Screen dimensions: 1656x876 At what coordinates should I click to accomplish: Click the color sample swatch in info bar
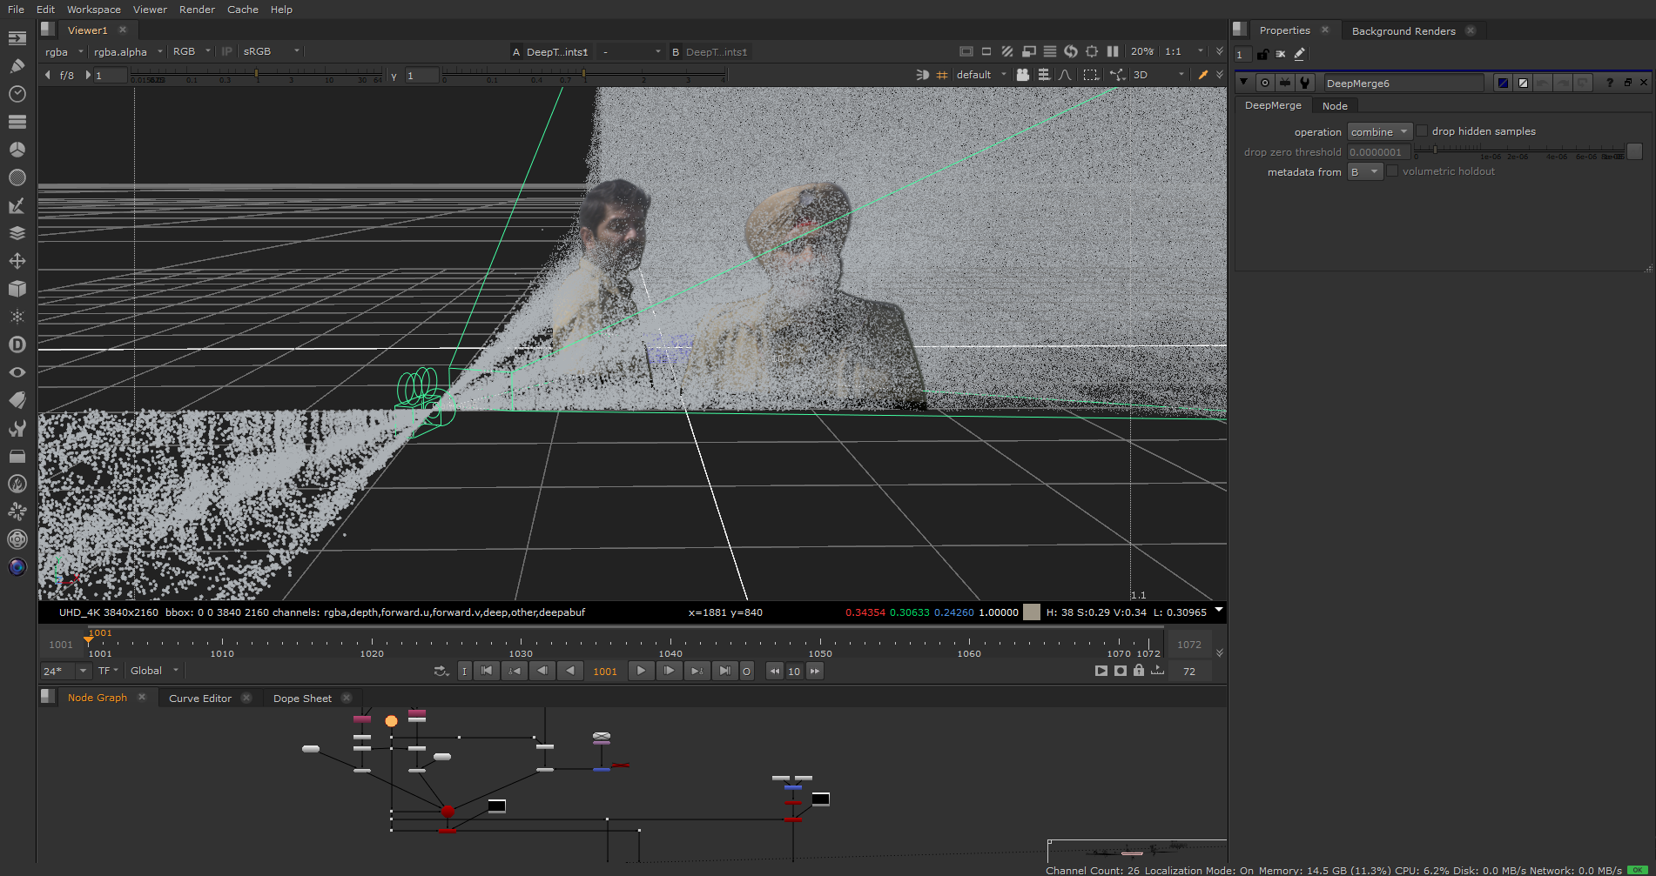click(x=1032, y=612)
